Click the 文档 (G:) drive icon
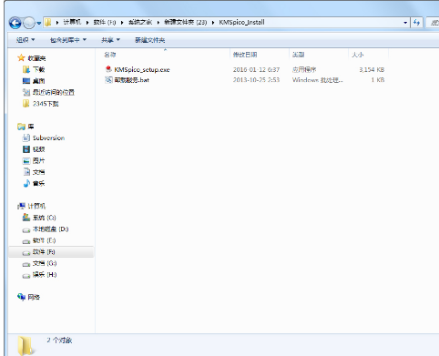Image resolution: width=439 pixels, height=356 pixels. (x=26, y=264)
